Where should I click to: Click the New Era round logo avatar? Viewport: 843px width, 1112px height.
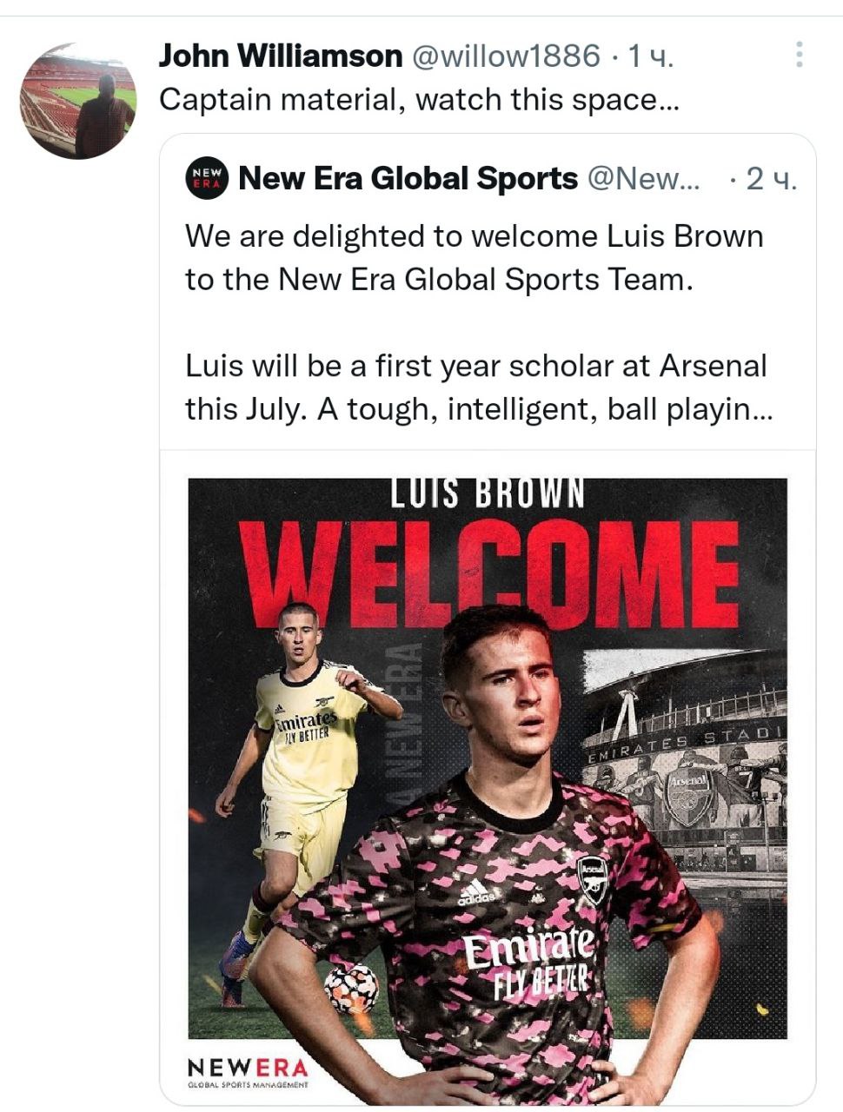coord(207,178)
